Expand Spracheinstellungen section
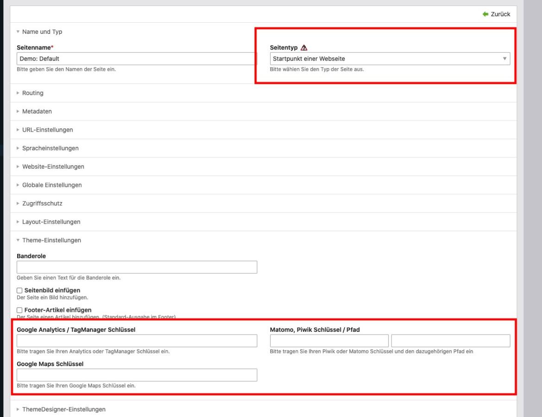 pos(50,148)
